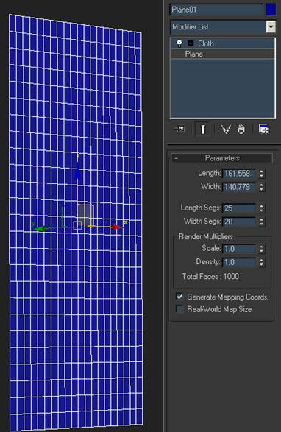
Task: Click the Length value field
Action: coord(239,174)
